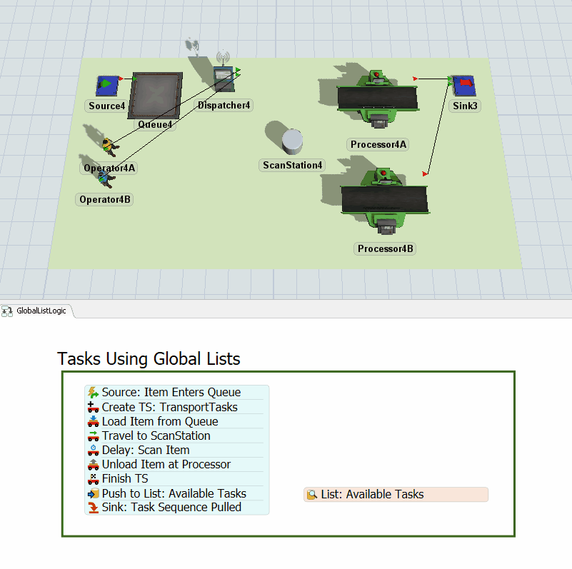Select Source: Item Enters Queue activity
This screenshot has height=569, width=572.
click(171, 393)
